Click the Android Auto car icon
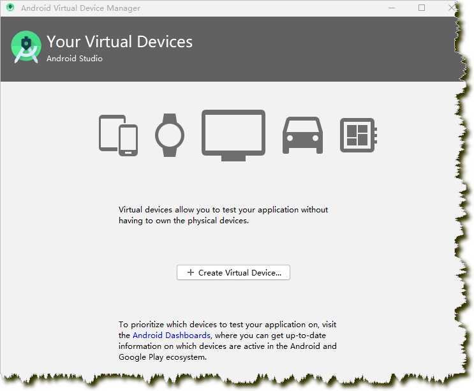Viewport: 474px width, 391px height. (302, 135)
